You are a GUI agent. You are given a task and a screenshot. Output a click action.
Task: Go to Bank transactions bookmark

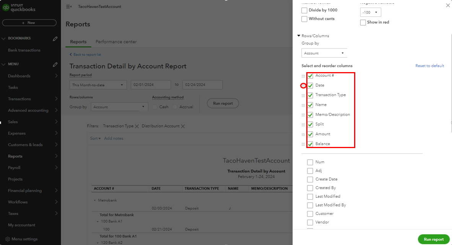[24, 50]
